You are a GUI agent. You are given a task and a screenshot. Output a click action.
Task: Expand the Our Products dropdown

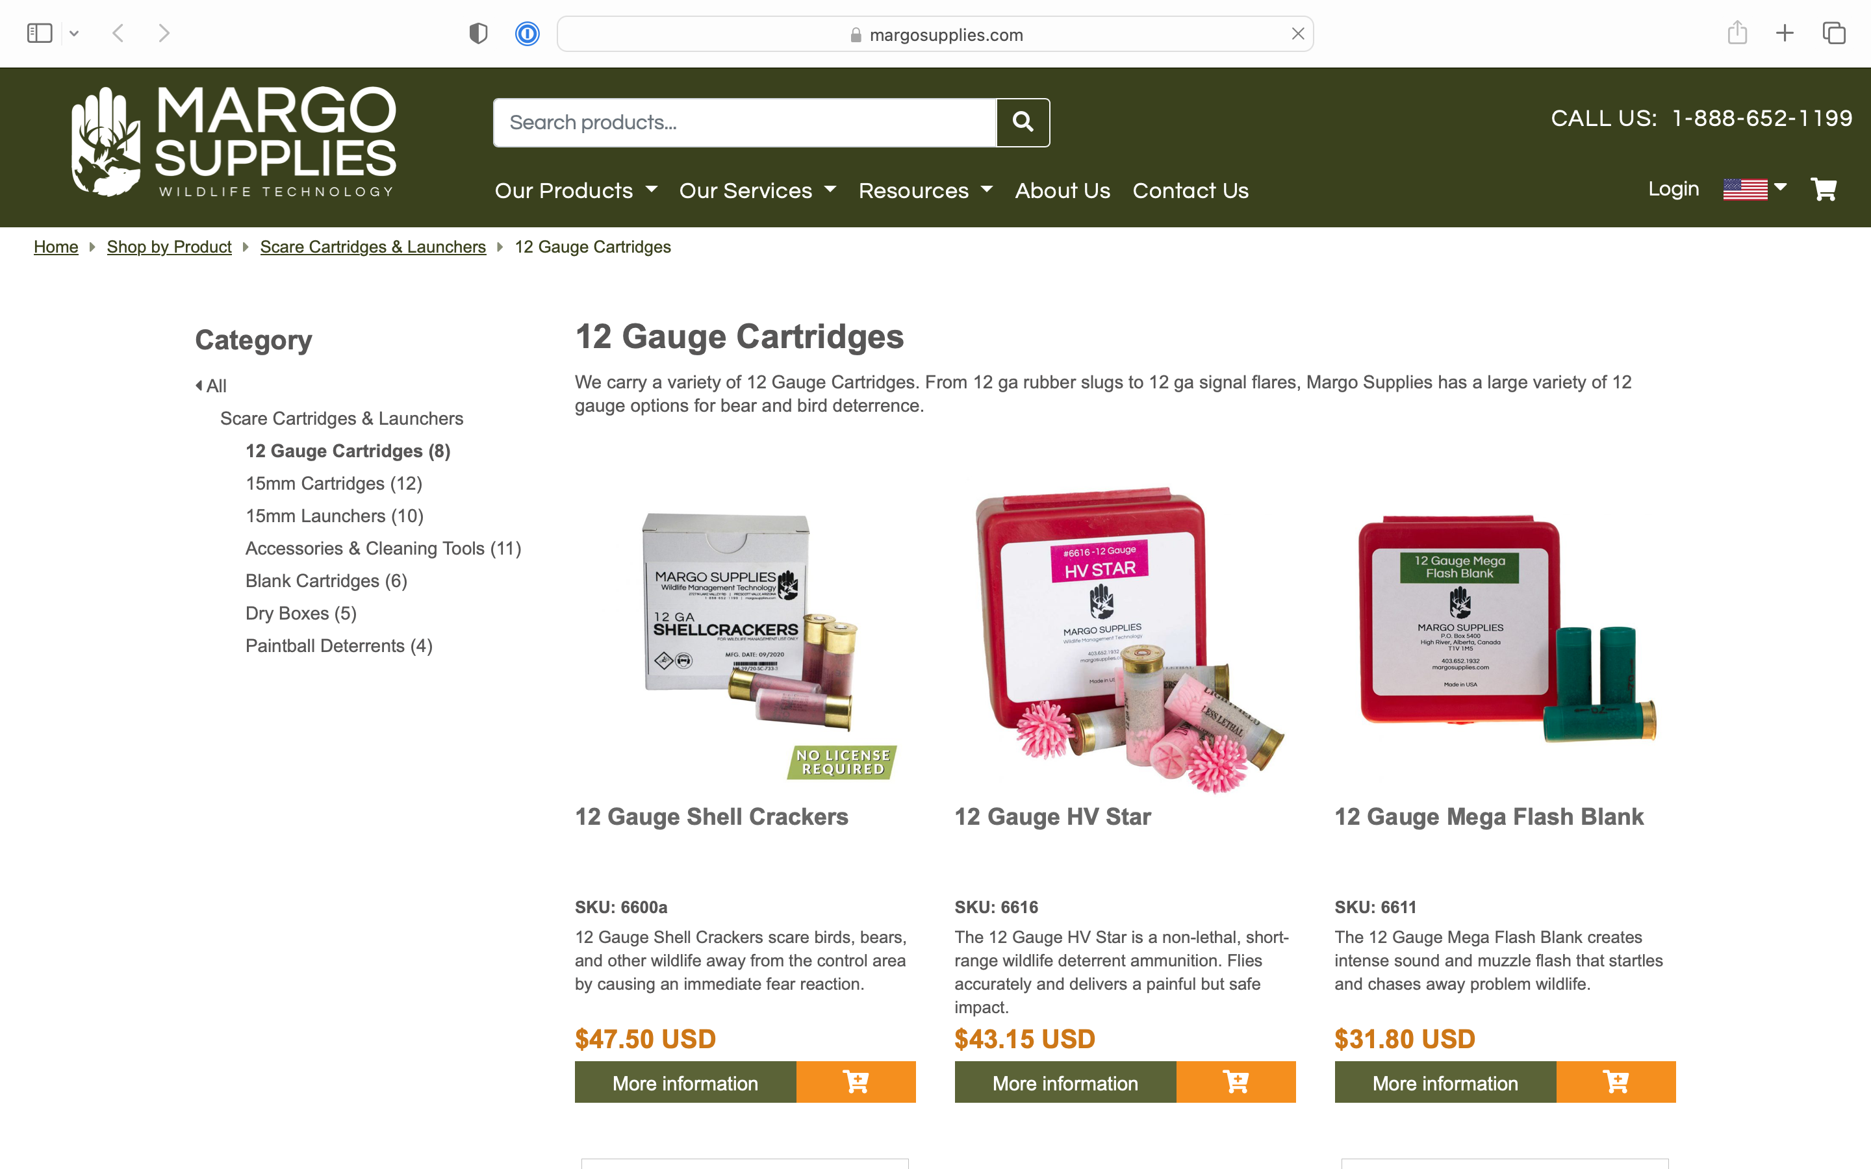click(x=576, y=191)
